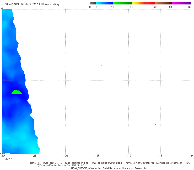The width and height of the screenshot is (194, 170).
Task: Click the red segment of the color bar
Action: pos(150,3)
